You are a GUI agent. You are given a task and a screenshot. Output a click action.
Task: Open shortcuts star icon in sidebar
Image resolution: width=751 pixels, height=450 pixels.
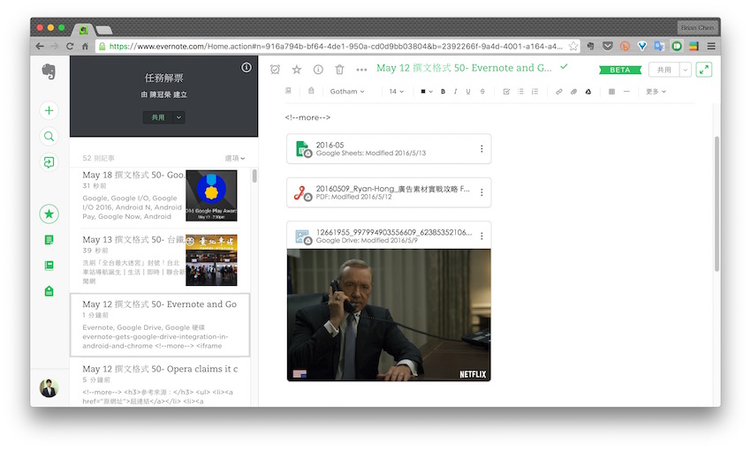click(x=49, y=214)
